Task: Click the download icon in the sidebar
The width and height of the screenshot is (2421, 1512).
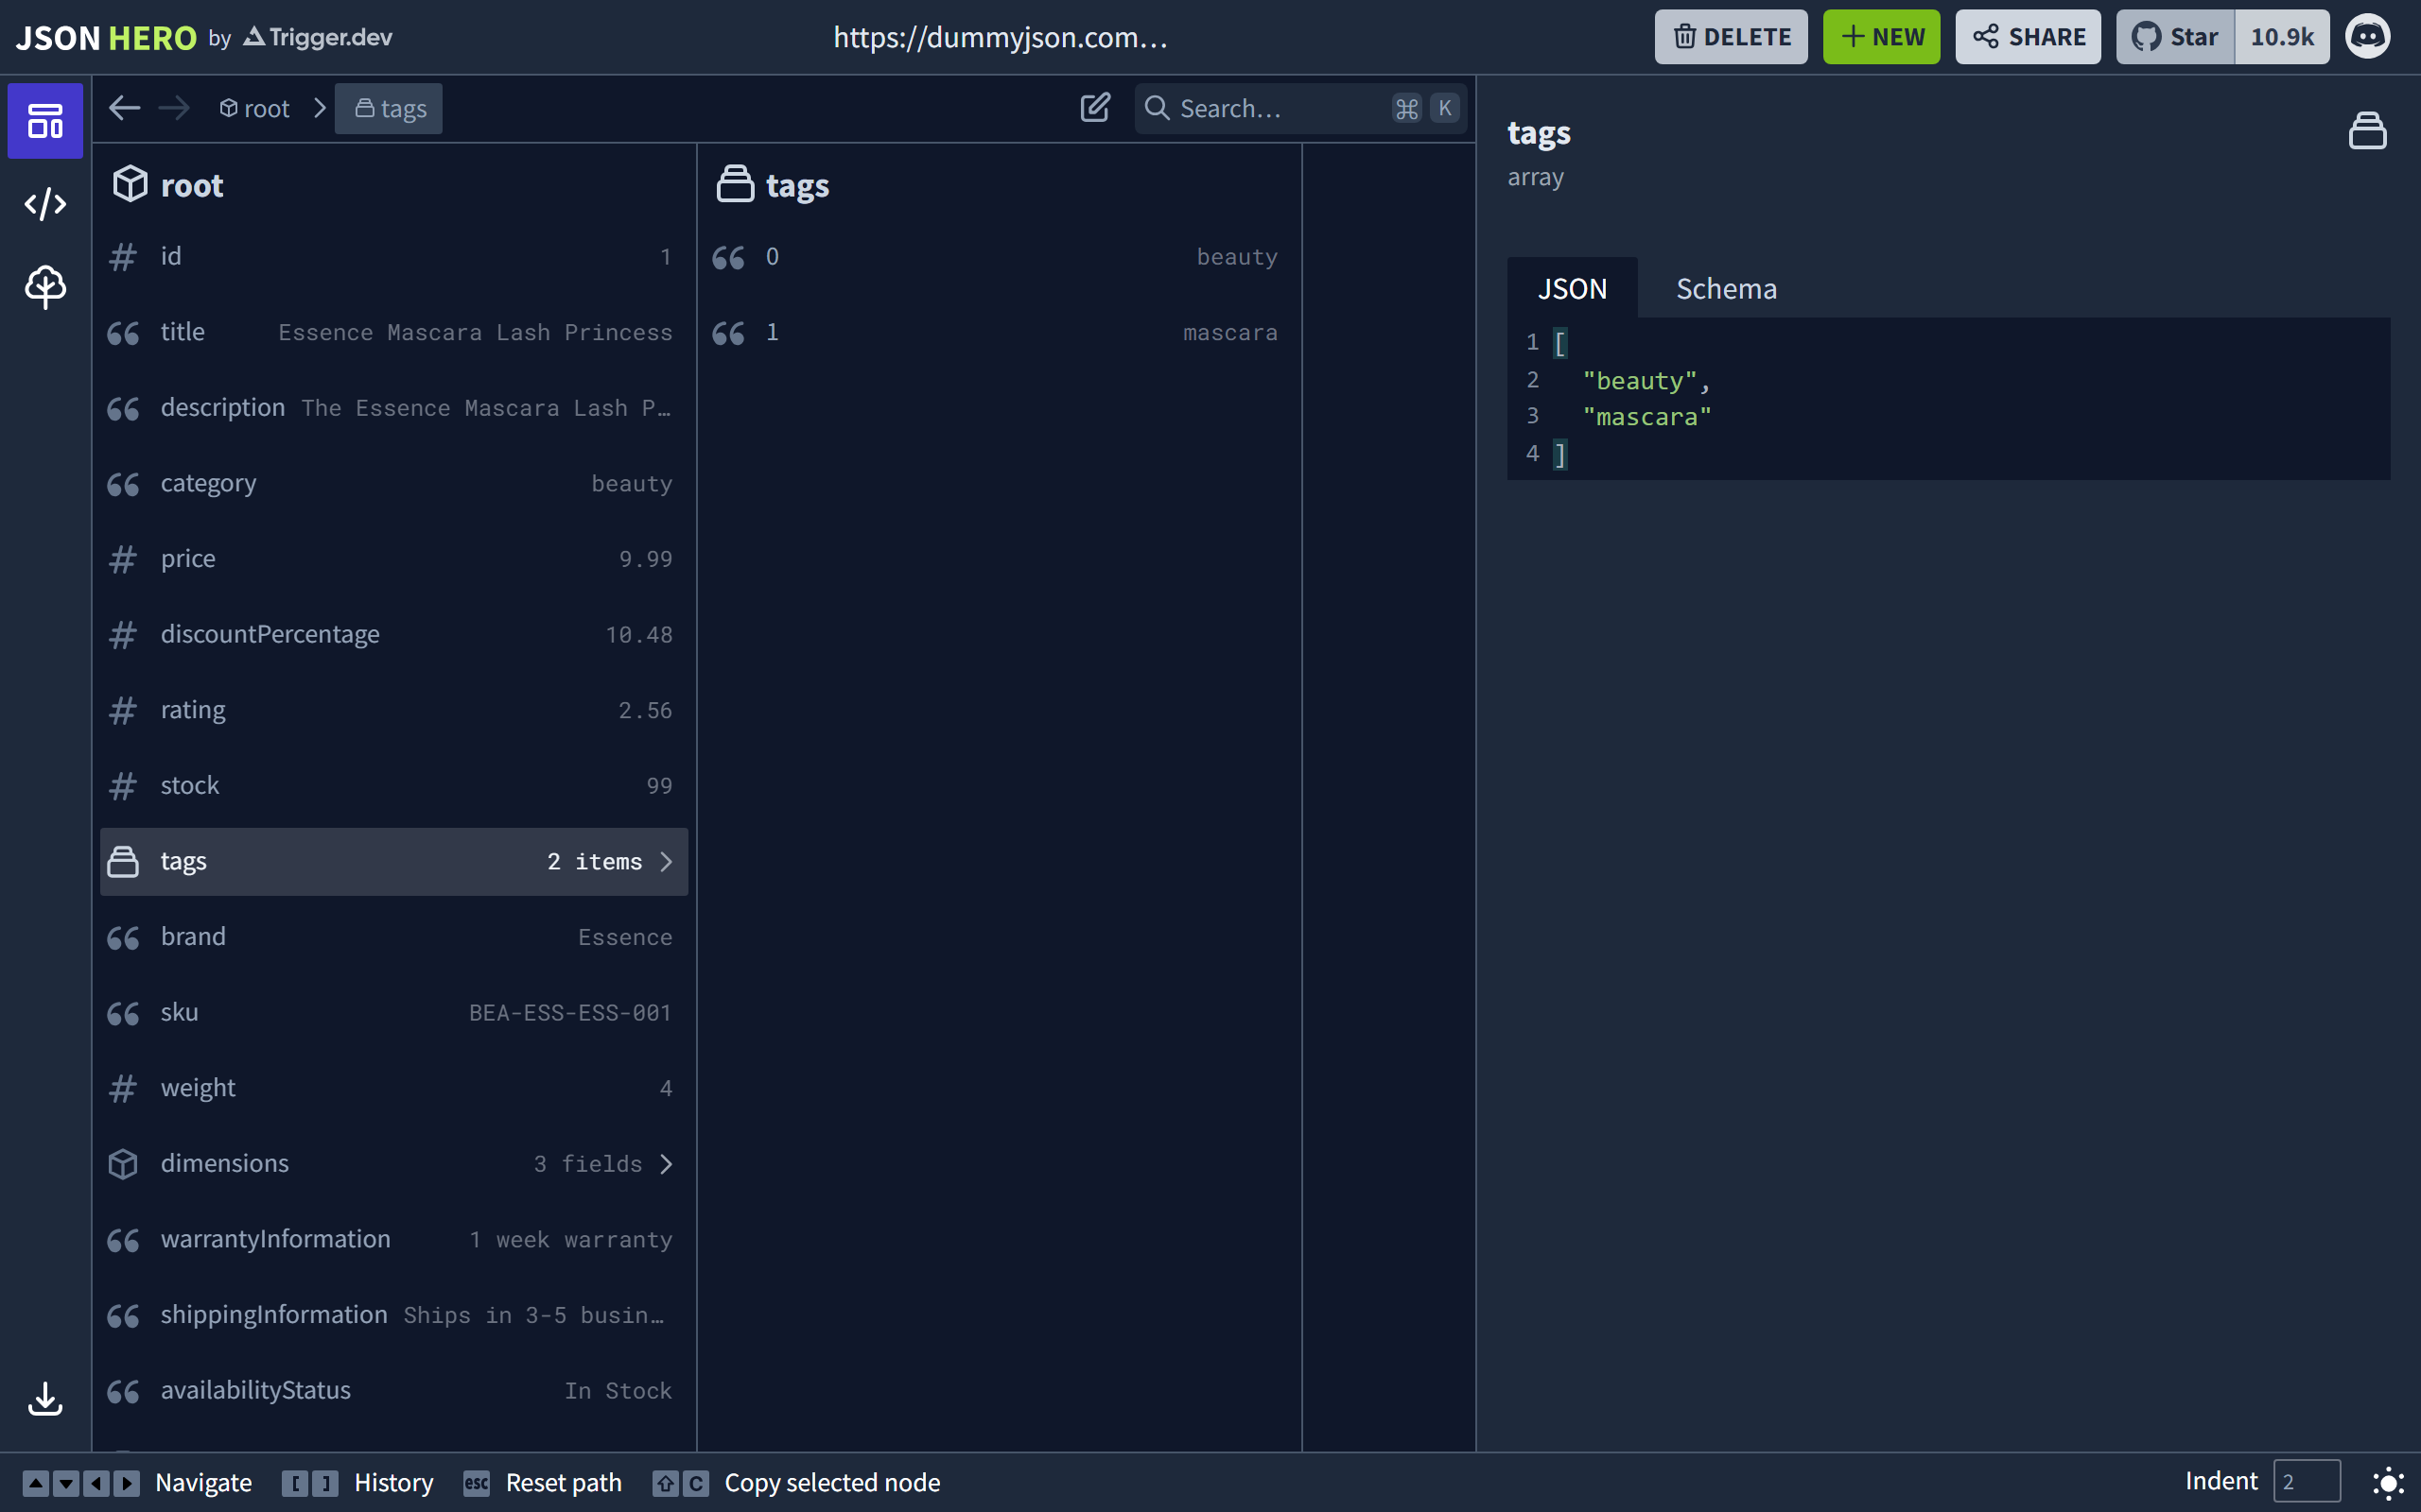Action: point(45,1398)
